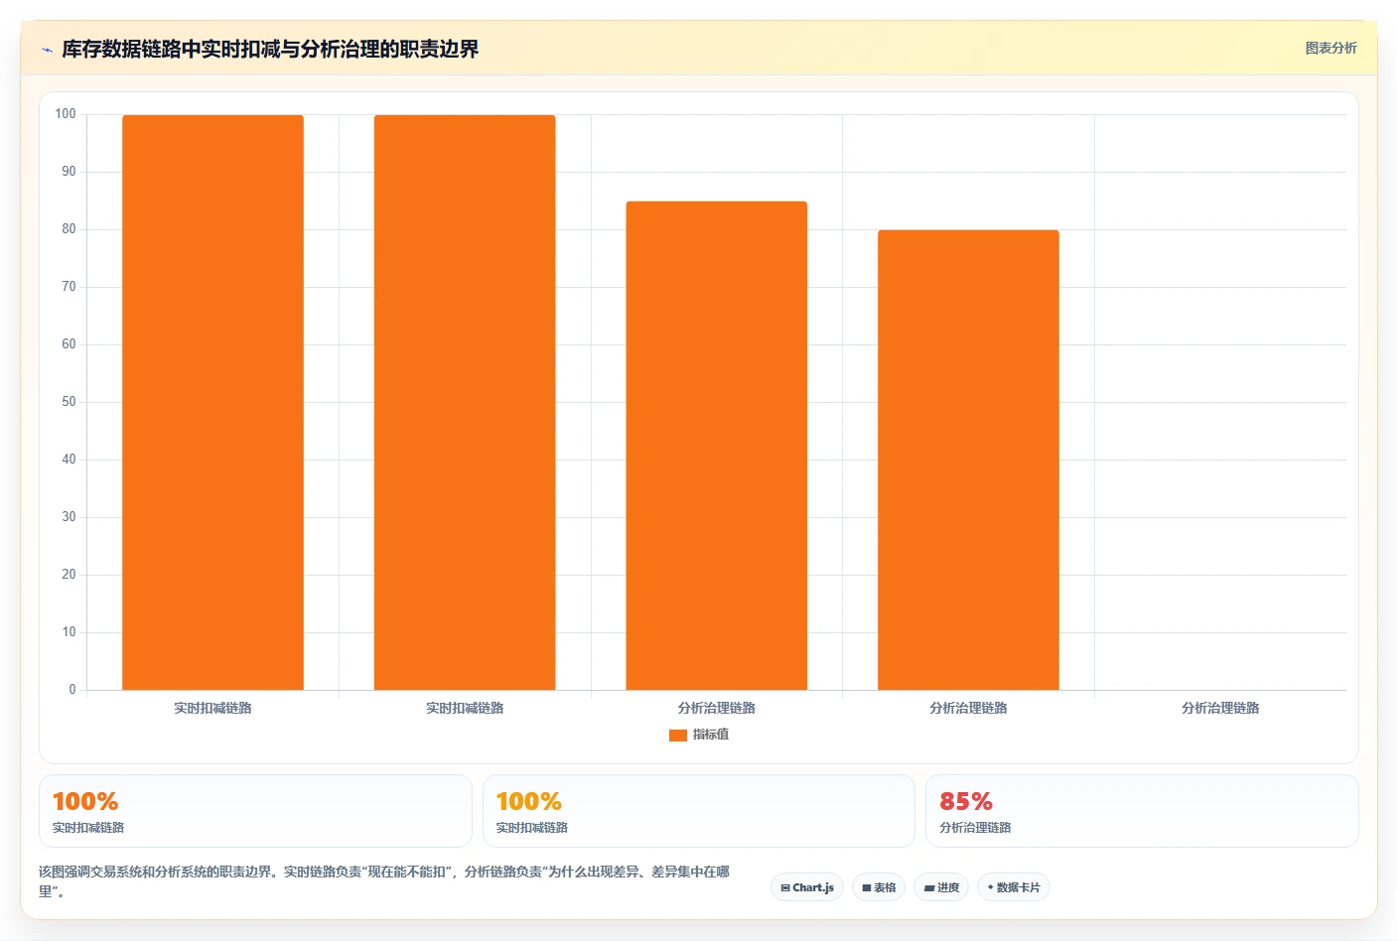1398x941 pixels.
Task: Click the y-axis label 60
Action: coord(69,344)
